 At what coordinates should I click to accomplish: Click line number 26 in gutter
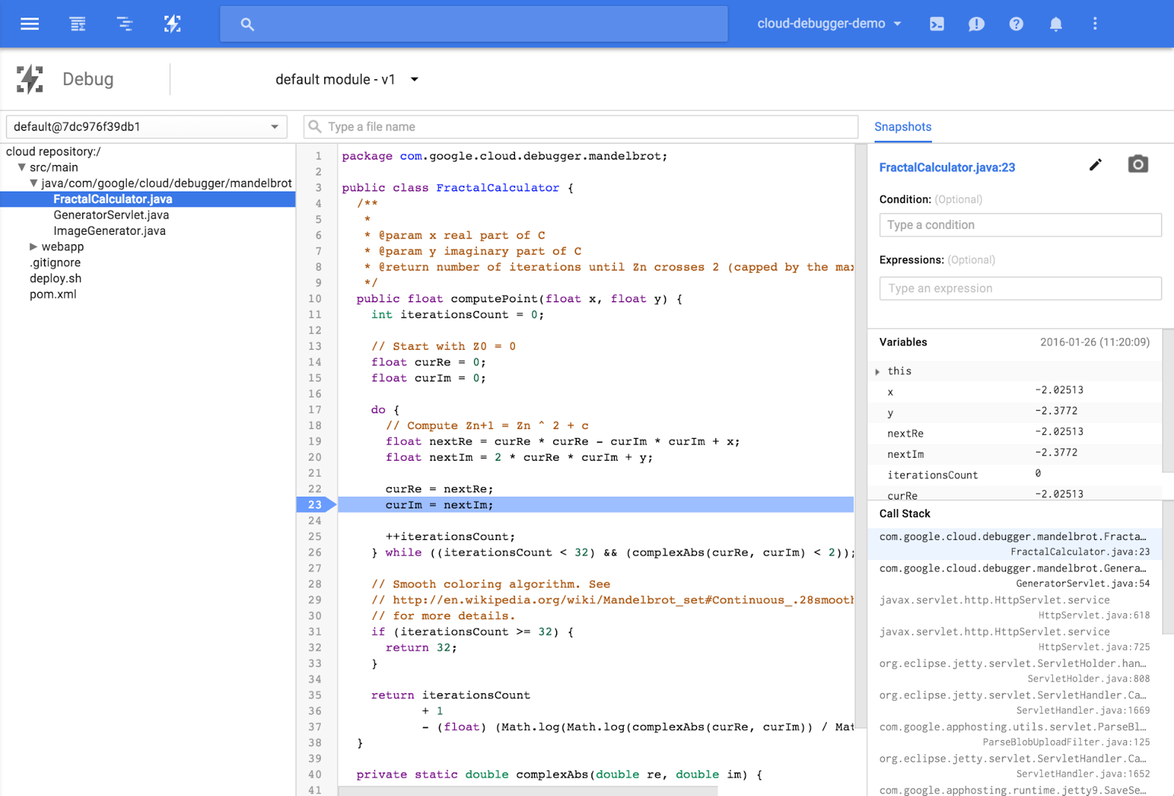click(315, 552)
